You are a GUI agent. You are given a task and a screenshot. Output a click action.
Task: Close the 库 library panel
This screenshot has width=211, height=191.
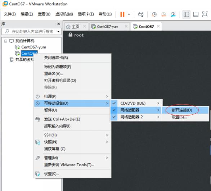pyautogui.click(x=59, y=24)
